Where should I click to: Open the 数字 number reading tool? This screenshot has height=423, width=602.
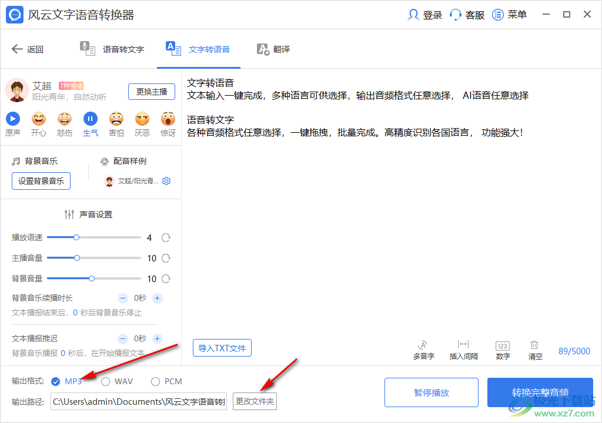pos(503,350)
